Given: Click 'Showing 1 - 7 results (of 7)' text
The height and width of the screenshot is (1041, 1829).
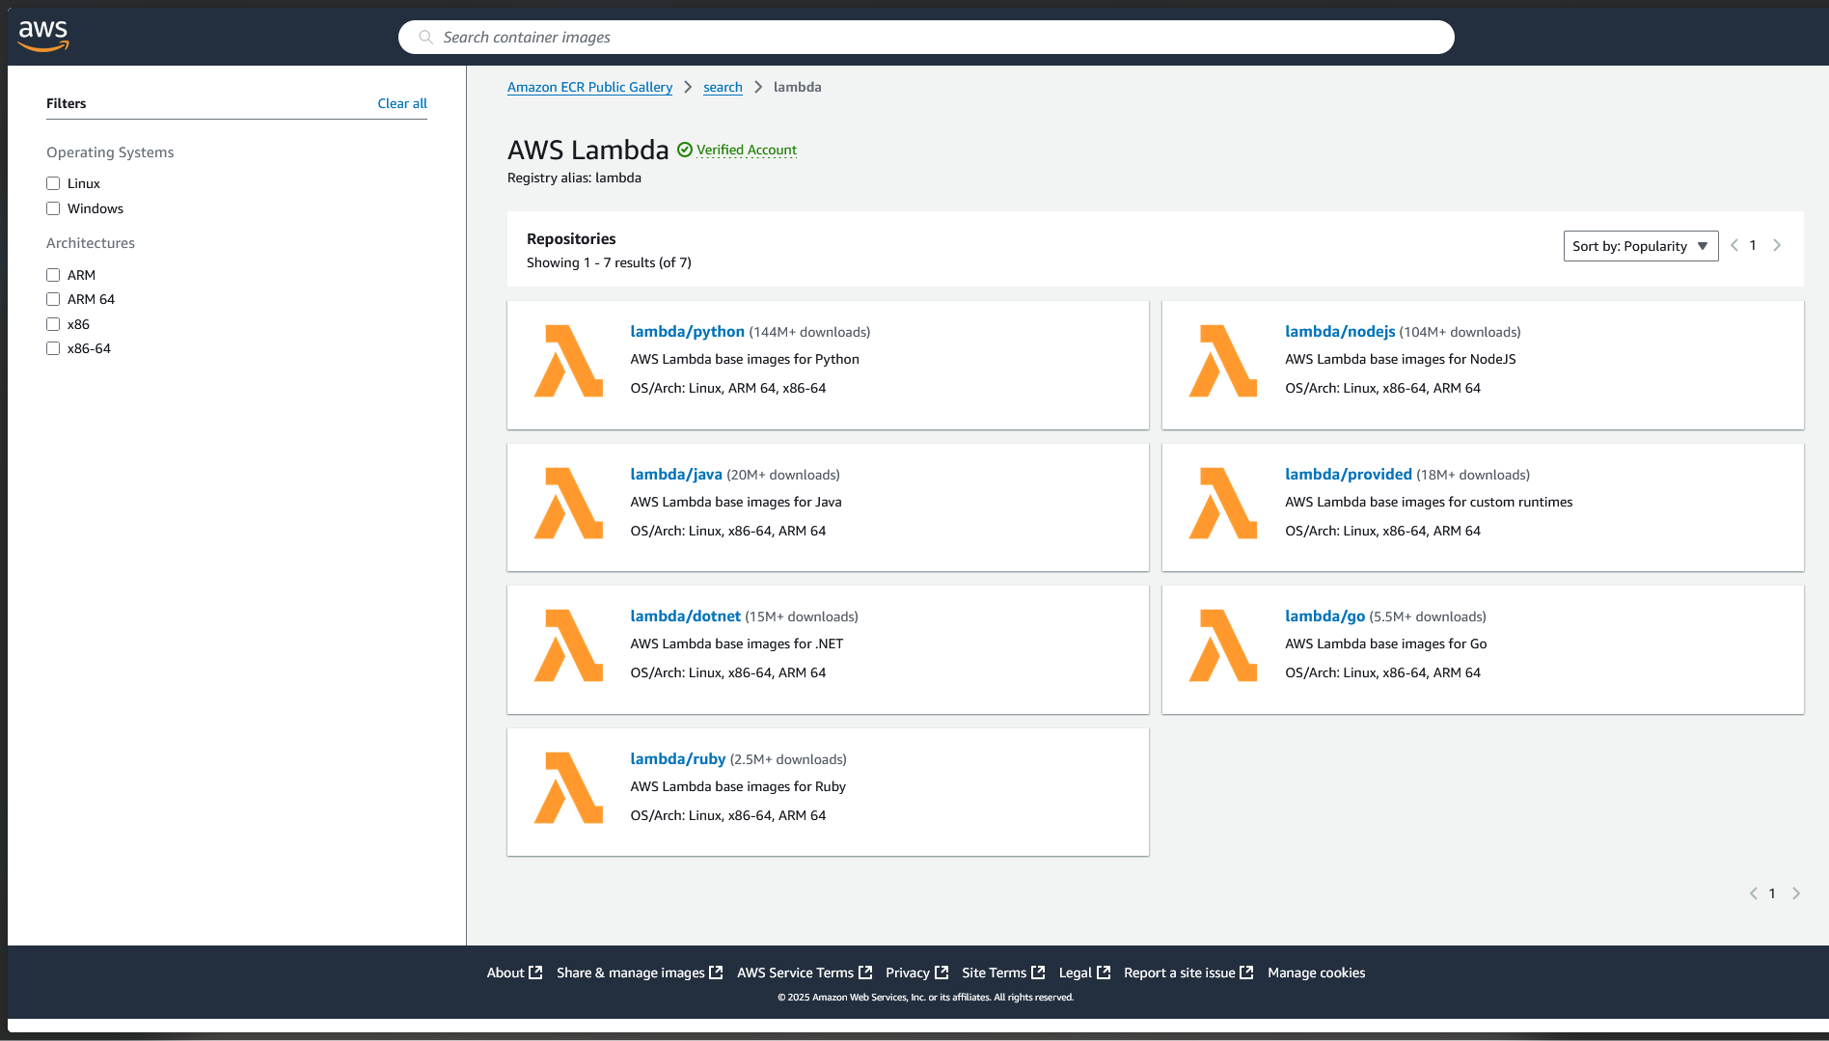Looking at the screenshot, I should (609, 262).
